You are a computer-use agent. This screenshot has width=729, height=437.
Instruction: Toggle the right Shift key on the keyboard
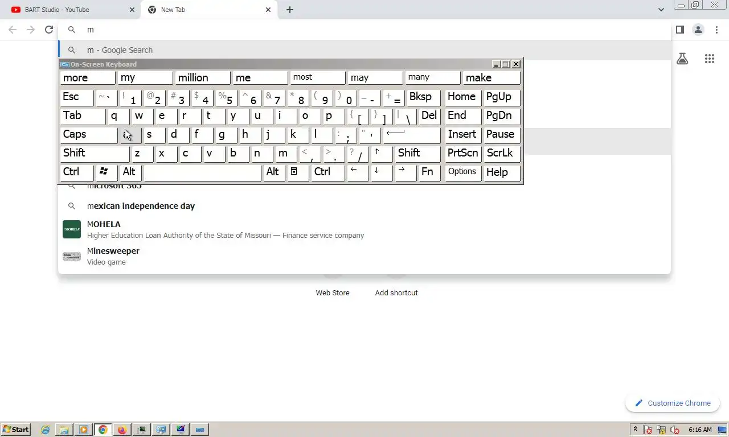tap(417, 154)
